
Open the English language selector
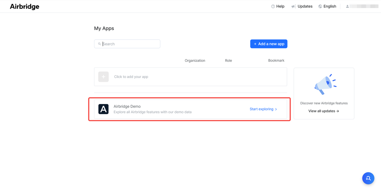(330, 6)
